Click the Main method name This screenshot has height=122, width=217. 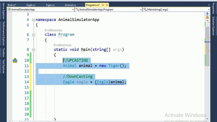tap(85, 49)
